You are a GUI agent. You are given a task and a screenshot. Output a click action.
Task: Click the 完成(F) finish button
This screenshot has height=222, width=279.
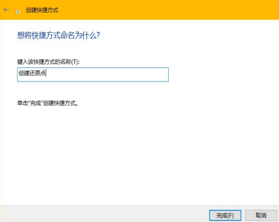[x=225, y=215]
